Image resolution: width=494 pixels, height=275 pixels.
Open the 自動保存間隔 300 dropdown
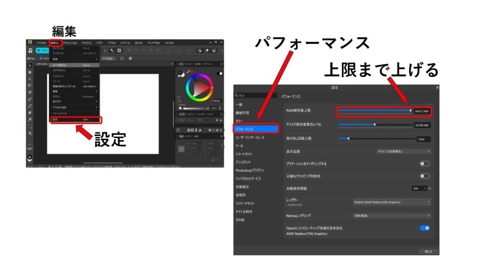click(419, 188)
